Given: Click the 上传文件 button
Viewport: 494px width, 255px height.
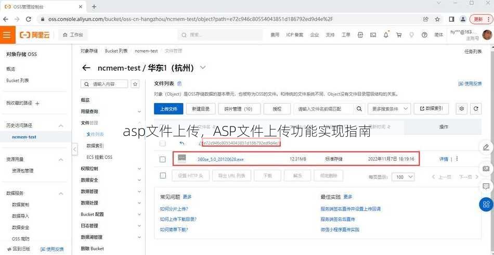Looking at the screenshot, I should [168, 109].
